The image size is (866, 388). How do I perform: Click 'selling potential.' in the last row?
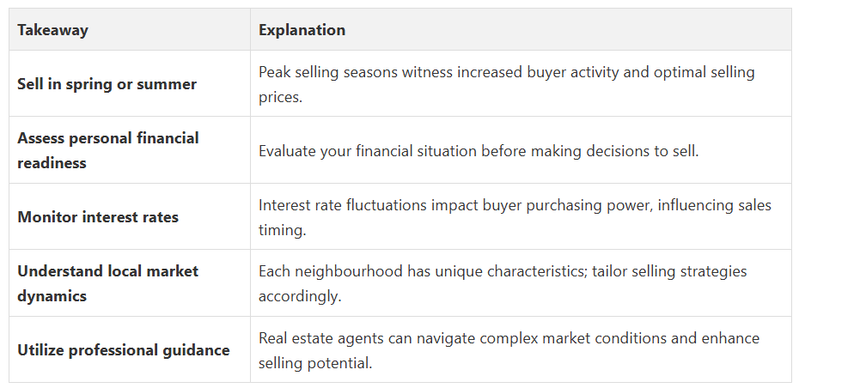(315, 362)
